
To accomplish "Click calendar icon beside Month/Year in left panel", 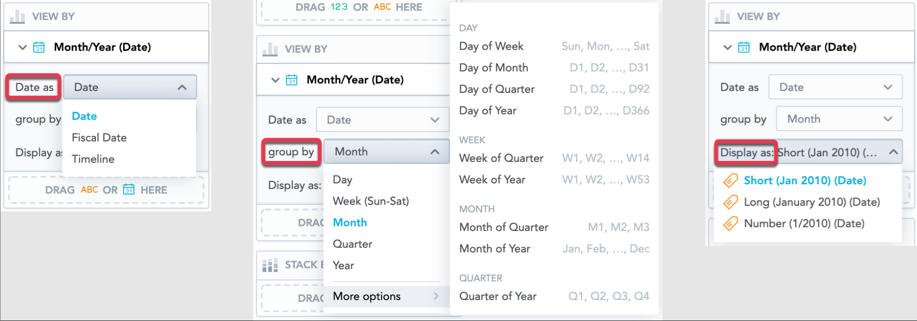I will click(39, 47).
